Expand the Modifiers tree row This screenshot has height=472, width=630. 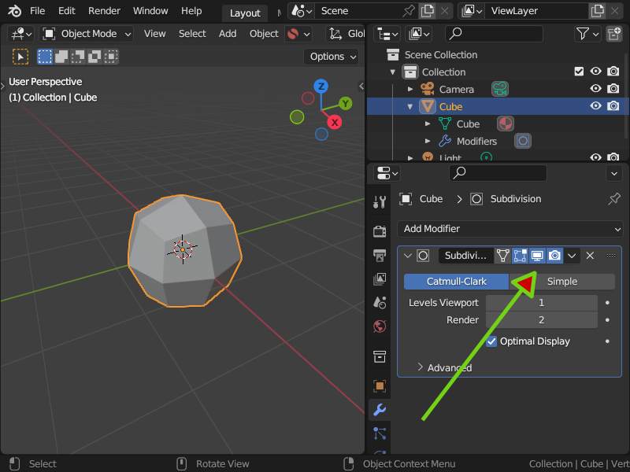[428, 141]
